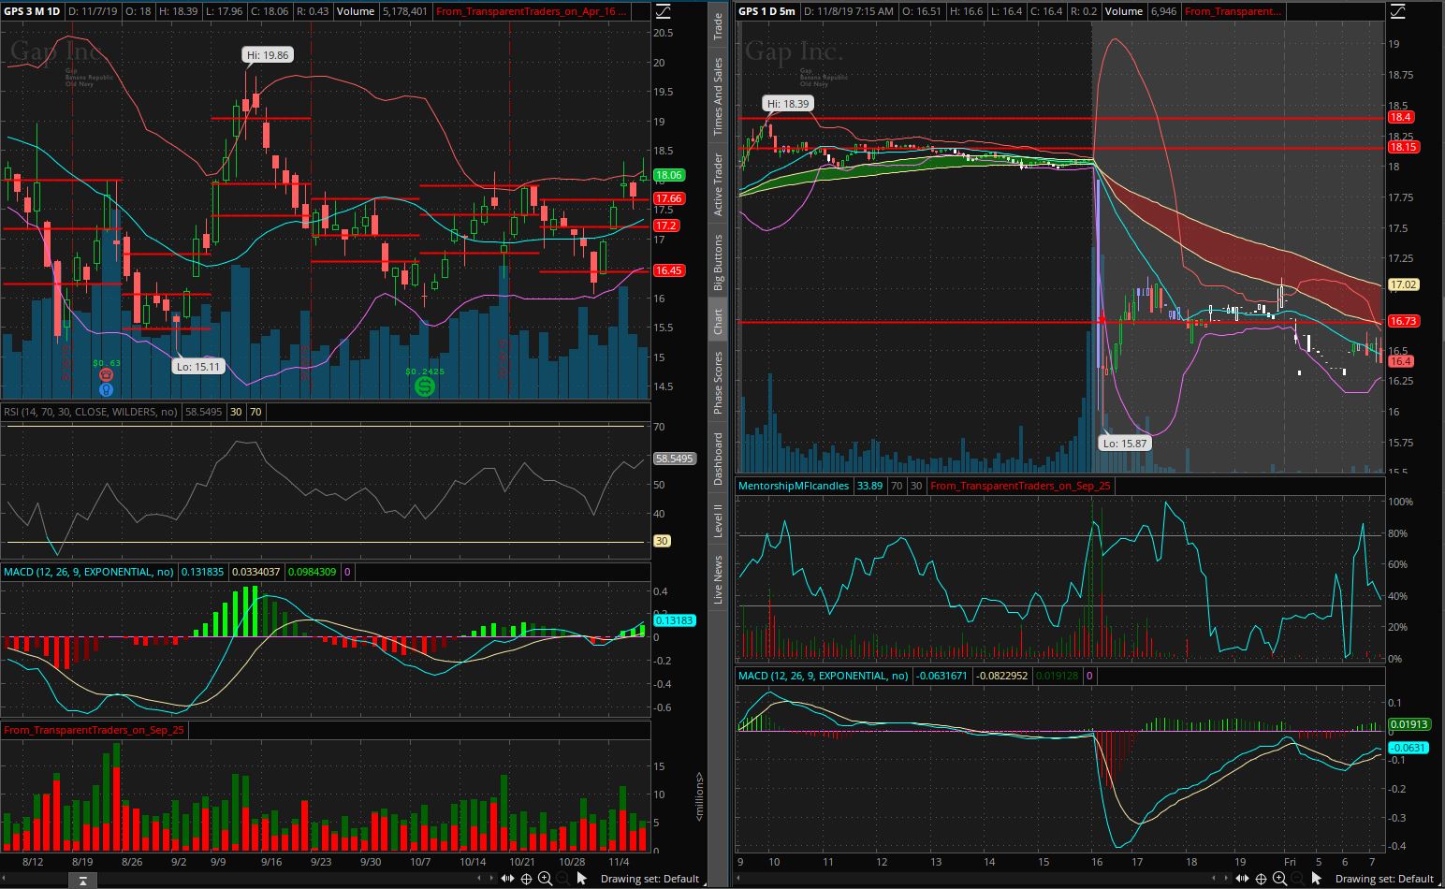Click the green dollar trade marker on the daily chart

(x=423, y=386)
